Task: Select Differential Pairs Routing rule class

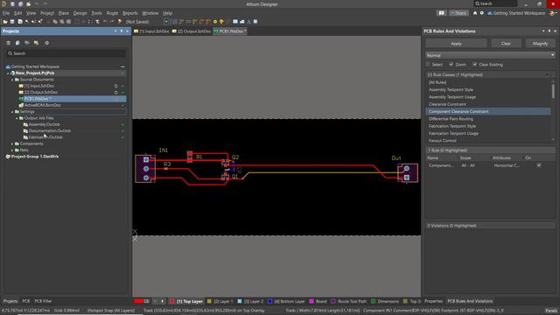Action: pos(451,119)
